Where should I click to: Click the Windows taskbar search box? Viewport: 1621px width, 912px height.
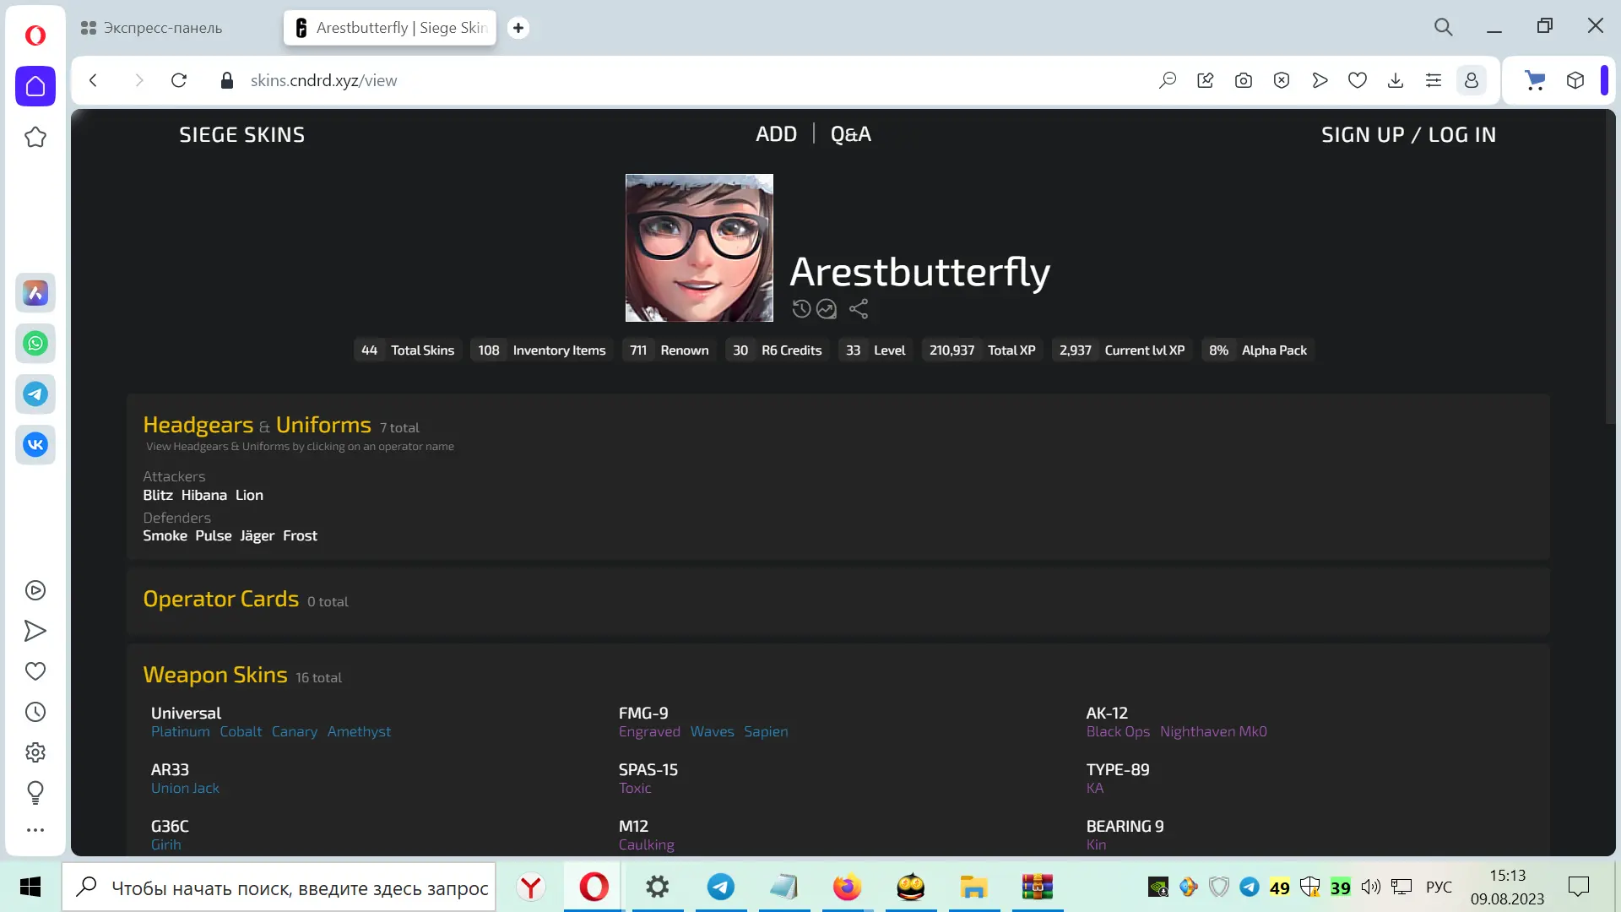coord(279,888)
